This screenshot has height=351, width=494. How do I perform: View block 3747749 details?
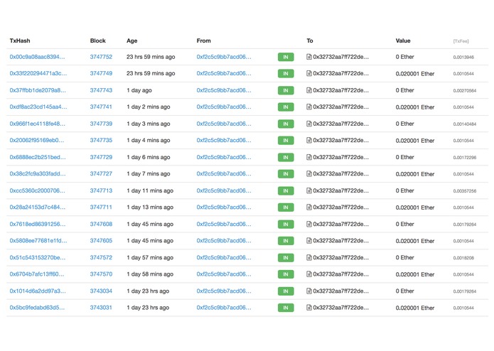[101, 73]
